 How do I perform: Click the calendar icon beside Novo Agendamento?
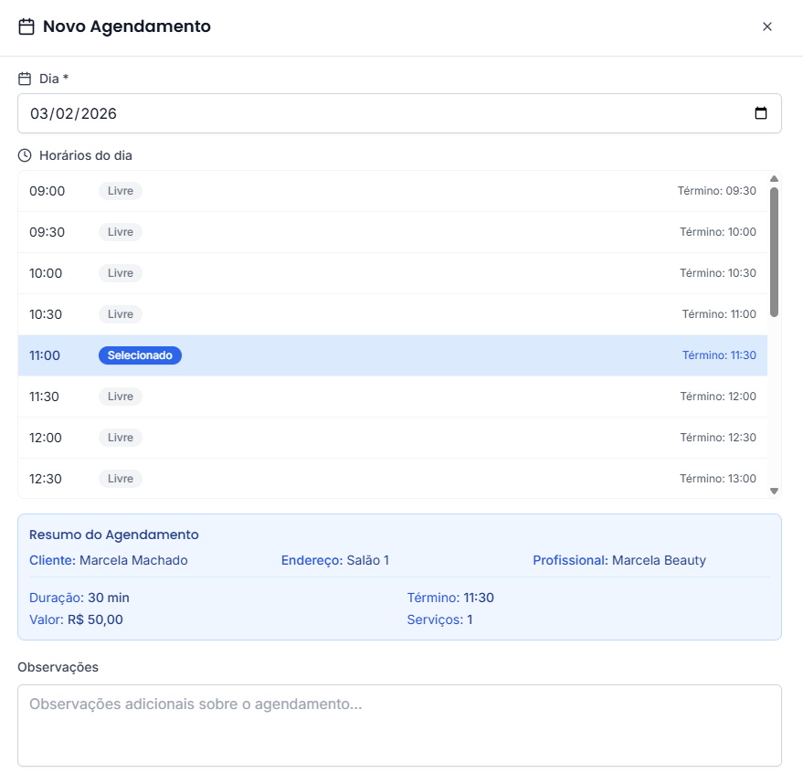[26, 26]
